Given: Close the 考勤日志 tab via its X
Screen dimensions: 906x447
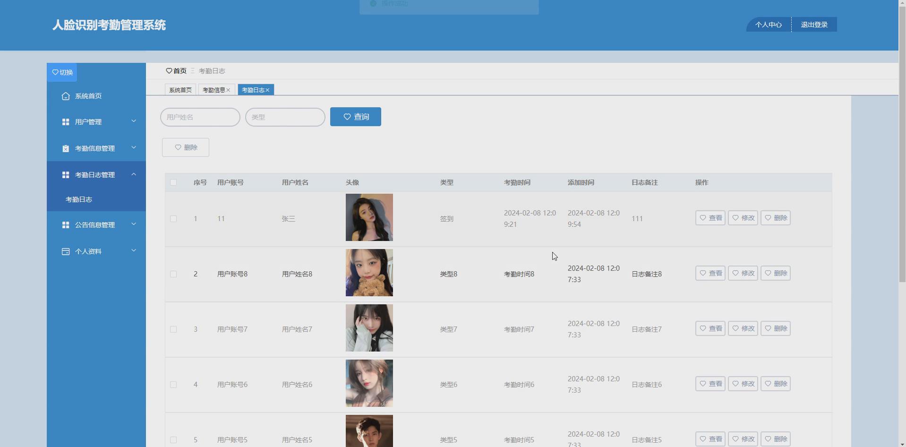Looking at the screenshot, I should [267, 90].
